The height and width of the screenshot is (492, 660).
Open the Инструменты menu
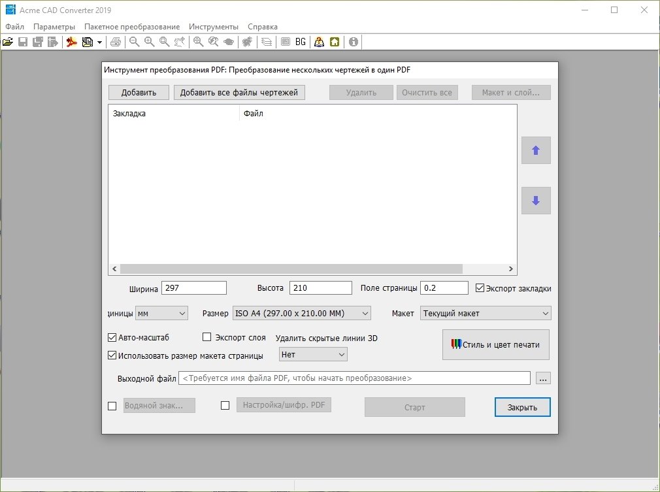click(x=214, y=27)
